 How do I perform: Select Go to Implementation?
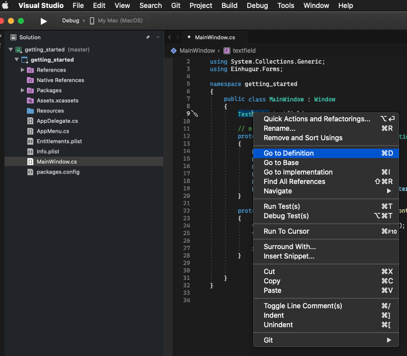(326, 172)
